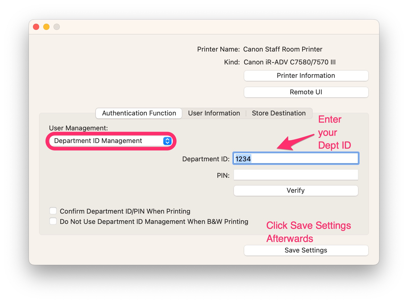Click into the Department ID field
Image resolution: width=408 pixels, height=303 pixels.
coord(296,158)
